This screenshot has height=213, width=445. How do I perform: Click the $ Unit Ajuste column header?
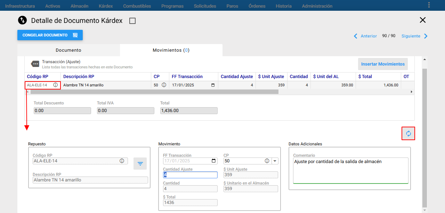pos(271,77)
